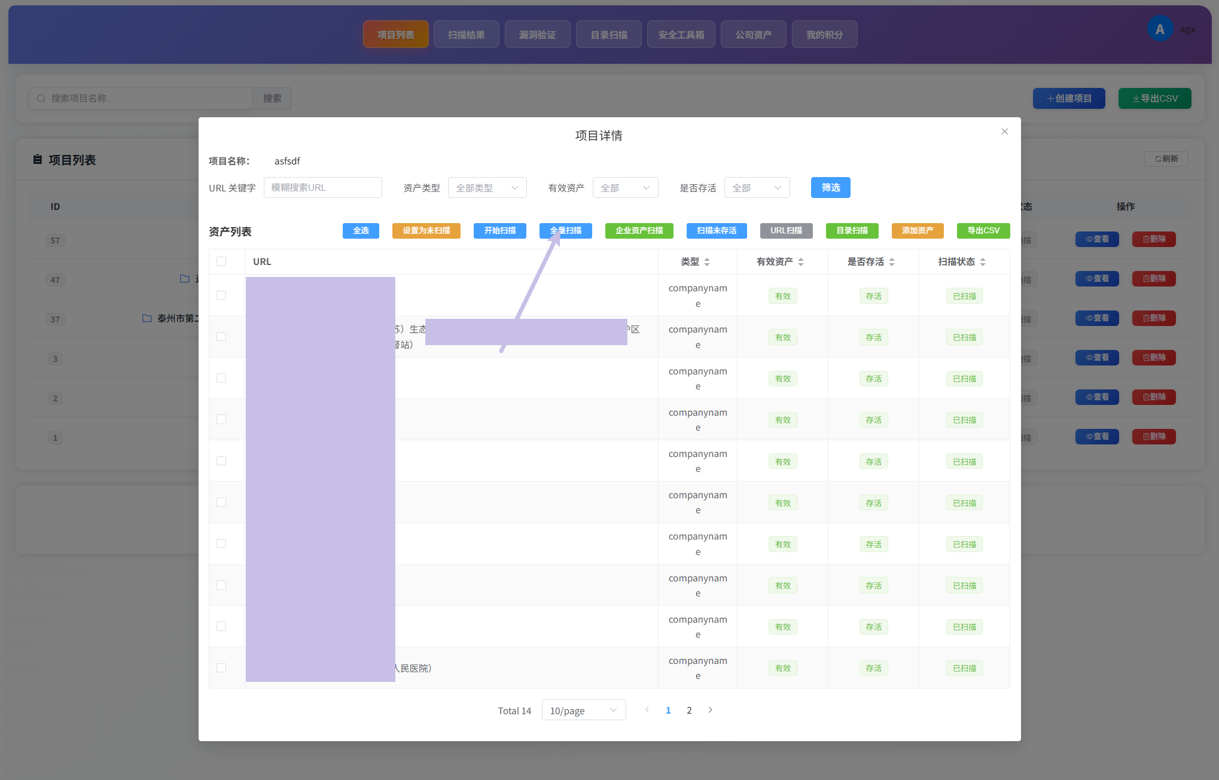Screen dimensions: 1219x780
Task: Click the sort icon on 有效资产 column
Action: [x=801, y=262]
